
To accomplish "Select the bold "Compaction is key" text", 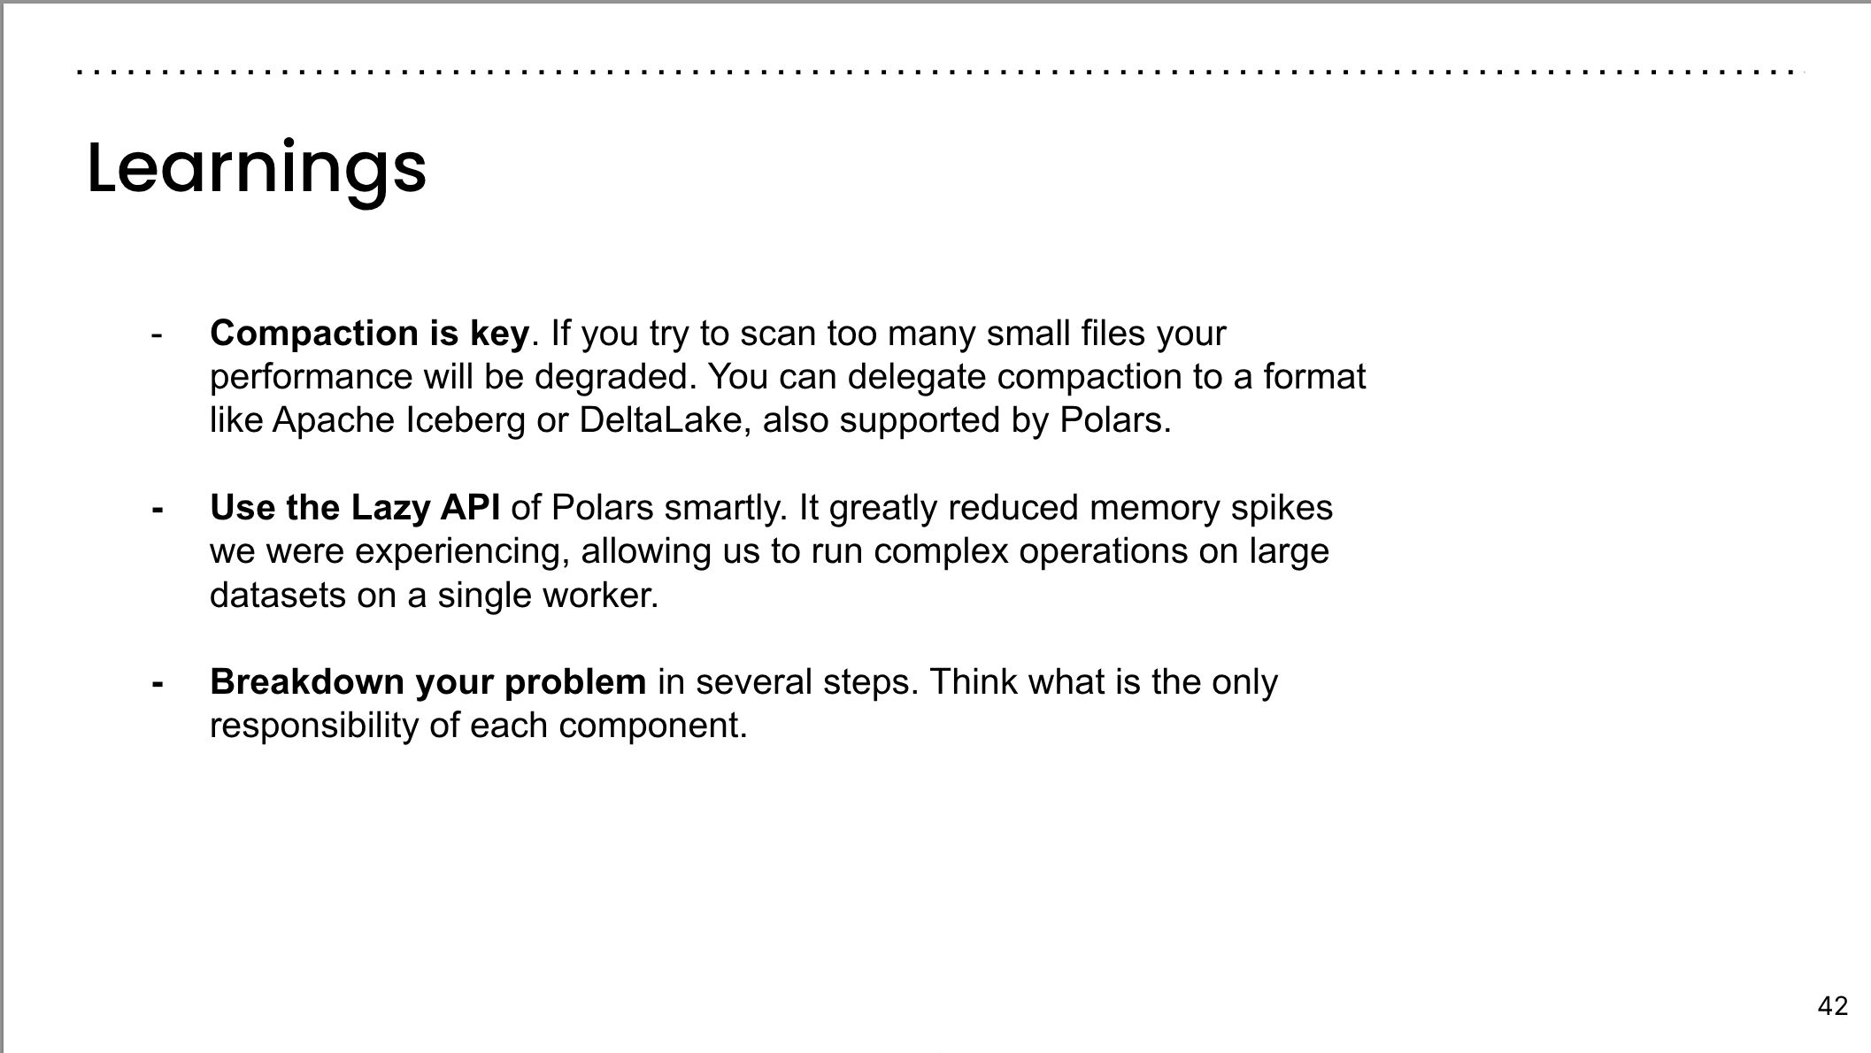I will (369, 334).
